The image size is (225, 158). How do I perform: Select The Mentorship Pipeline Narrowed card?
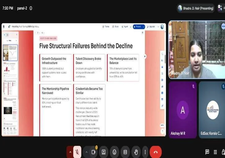(x=55, y=110)
